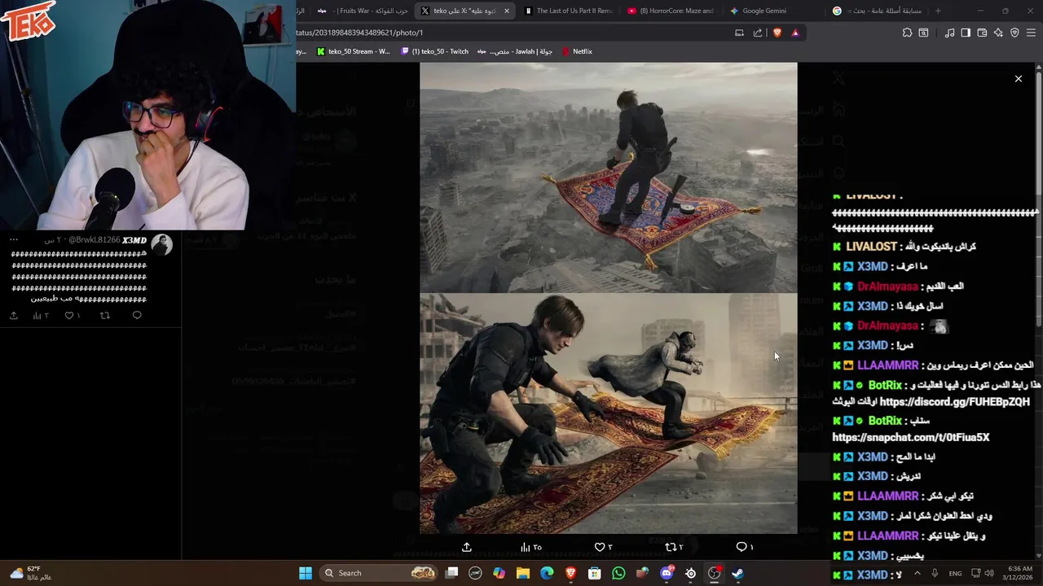Open the Jawlah bookmark
Screen dimensions: 1043x586
click(x=516, y=51)
